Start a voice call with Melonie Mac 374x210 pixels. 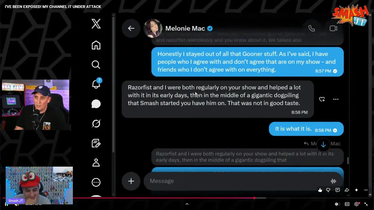[311, 28]
